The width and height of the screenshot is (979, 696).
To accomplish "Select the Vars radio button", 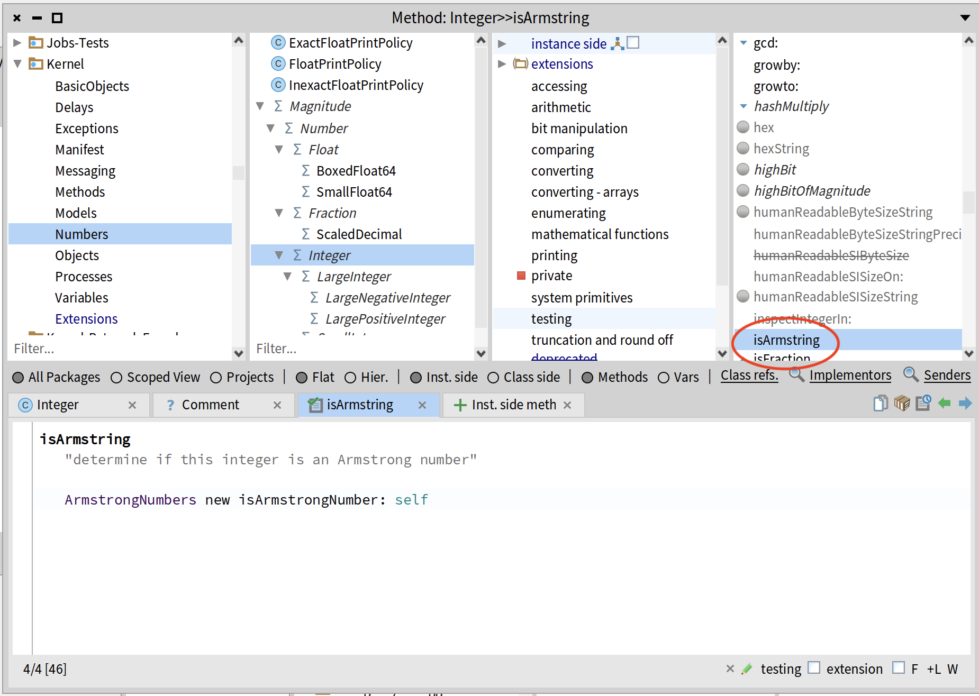I will 664,377.
